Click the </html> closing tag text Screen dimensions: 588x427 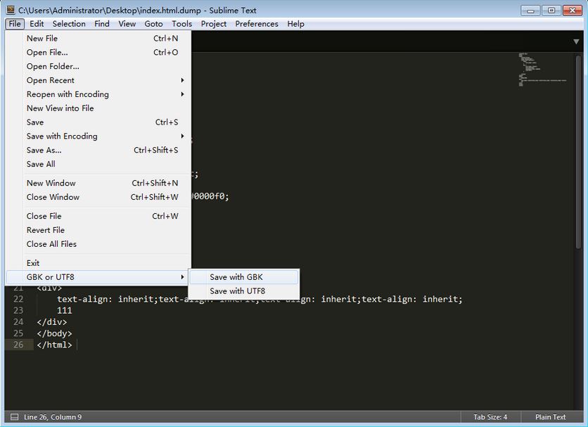(54, 345)
